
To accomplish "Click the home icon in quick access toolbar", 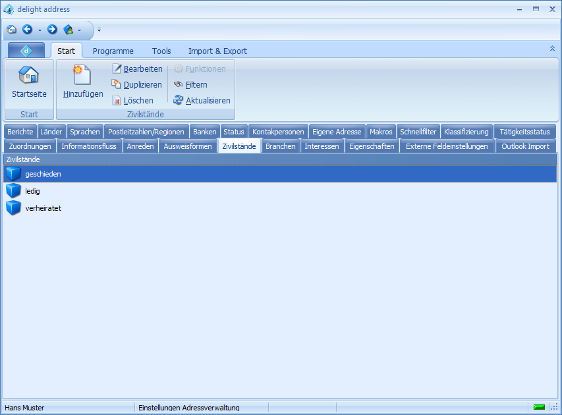I will [11, 30].
